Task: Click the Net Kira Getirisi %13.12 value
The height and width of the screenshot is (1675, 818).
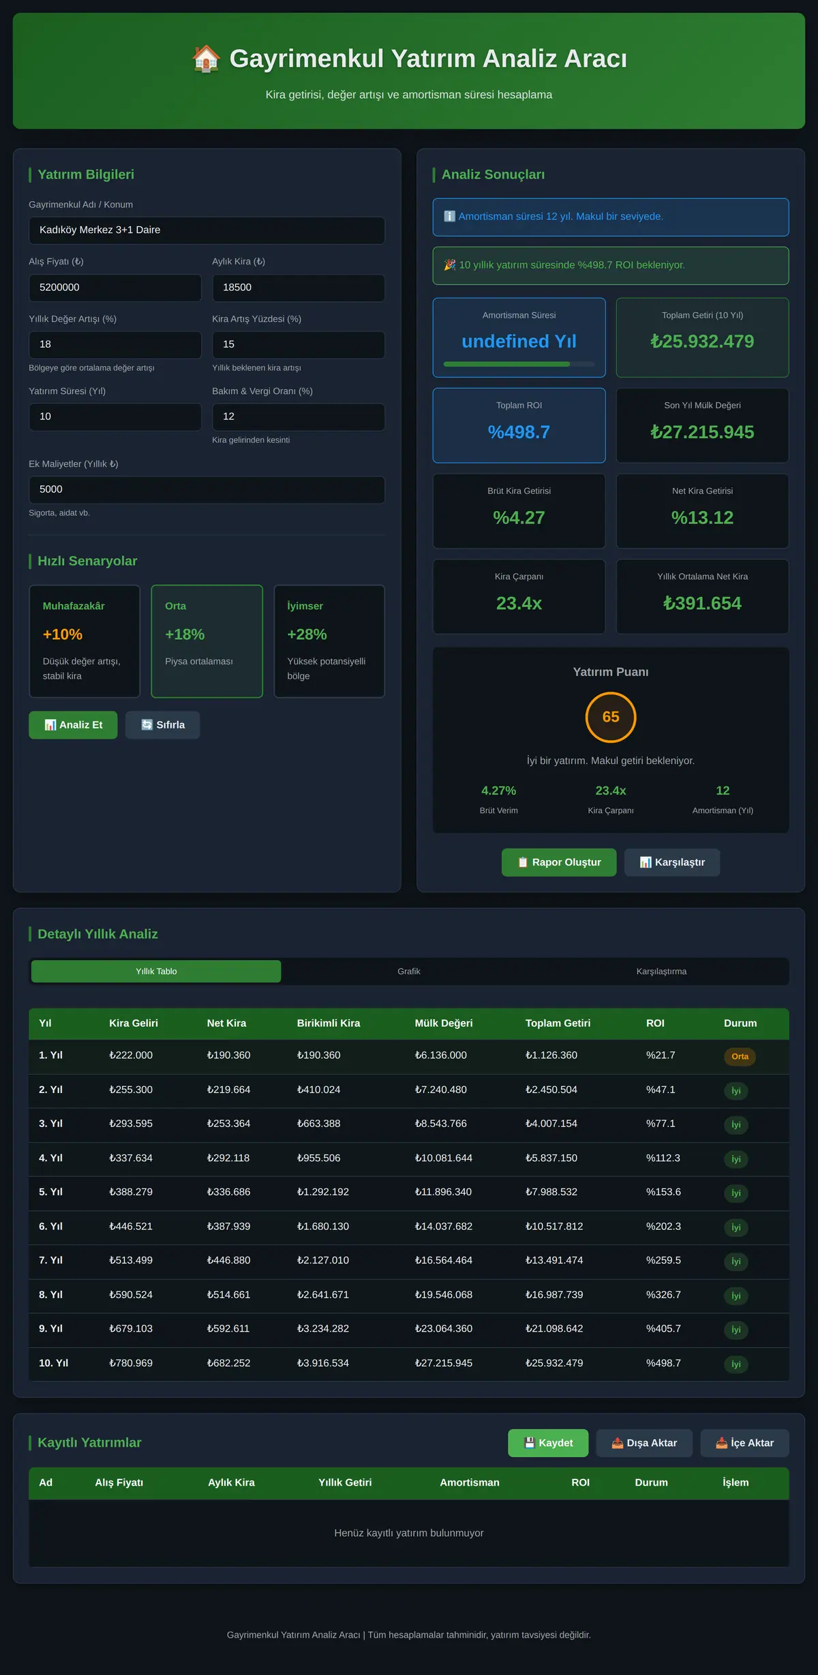Action: click(x=702, y=518)
